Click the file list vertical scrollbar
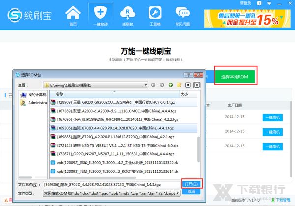Screen dimensions: 295x206 pyautogui.click(x=198, y=149)
